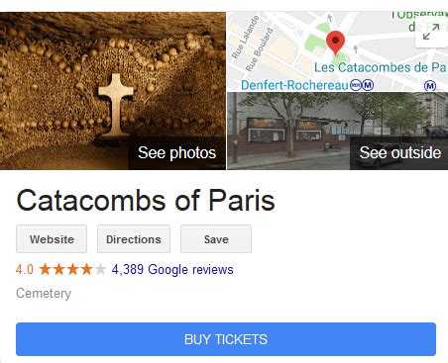The height and width of the screenshot is (363, 448).
Task: Get Directions to the Catacombs
Action: (x=134, y=239)
